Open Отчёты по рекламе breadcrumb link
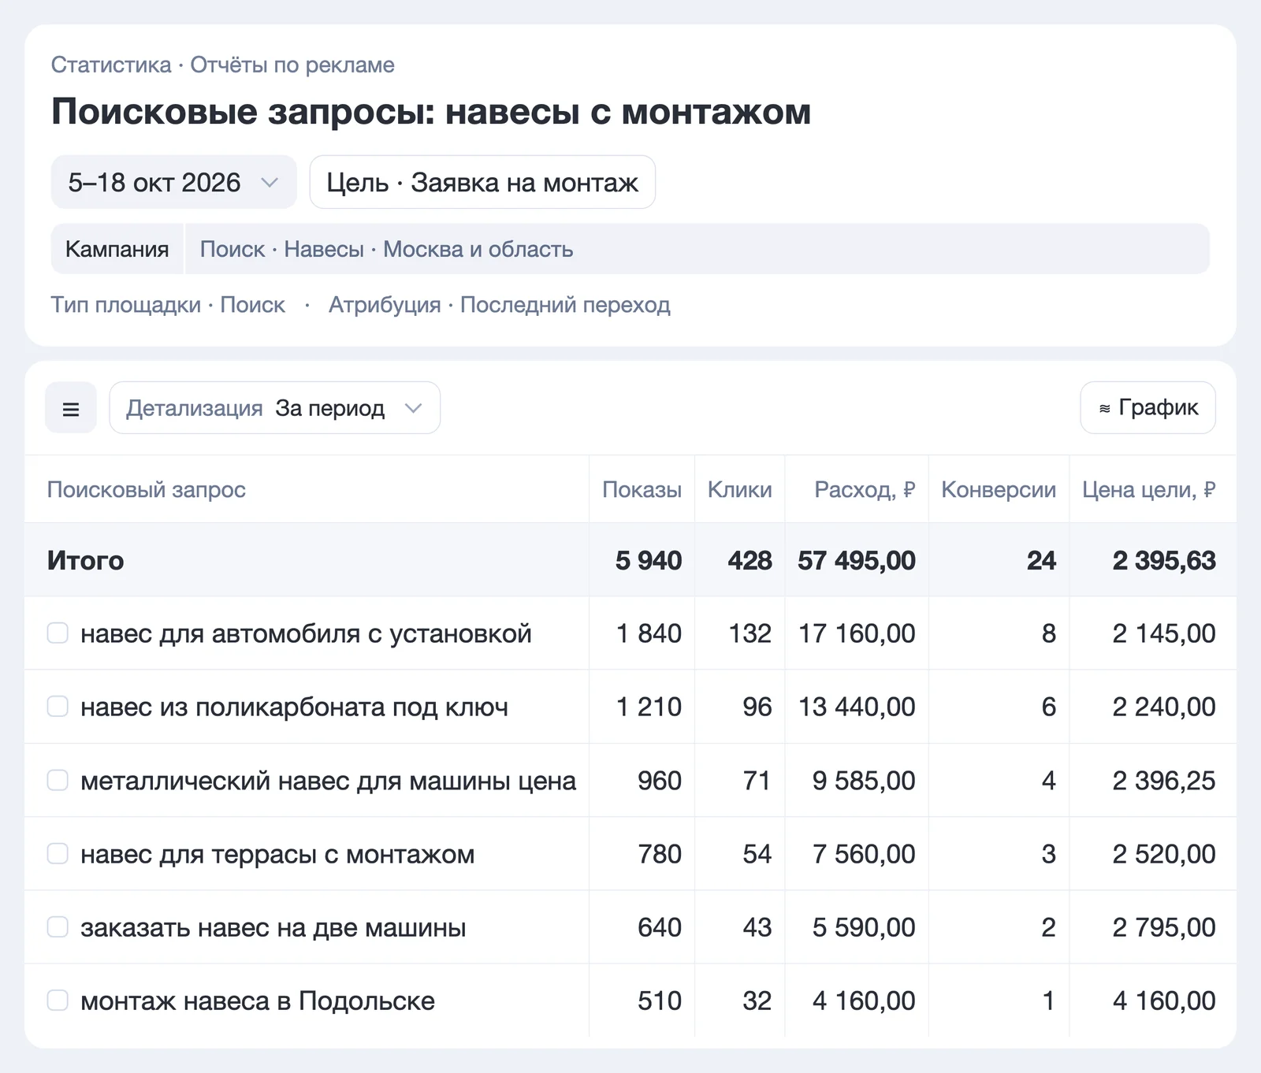 pos(292,65)
